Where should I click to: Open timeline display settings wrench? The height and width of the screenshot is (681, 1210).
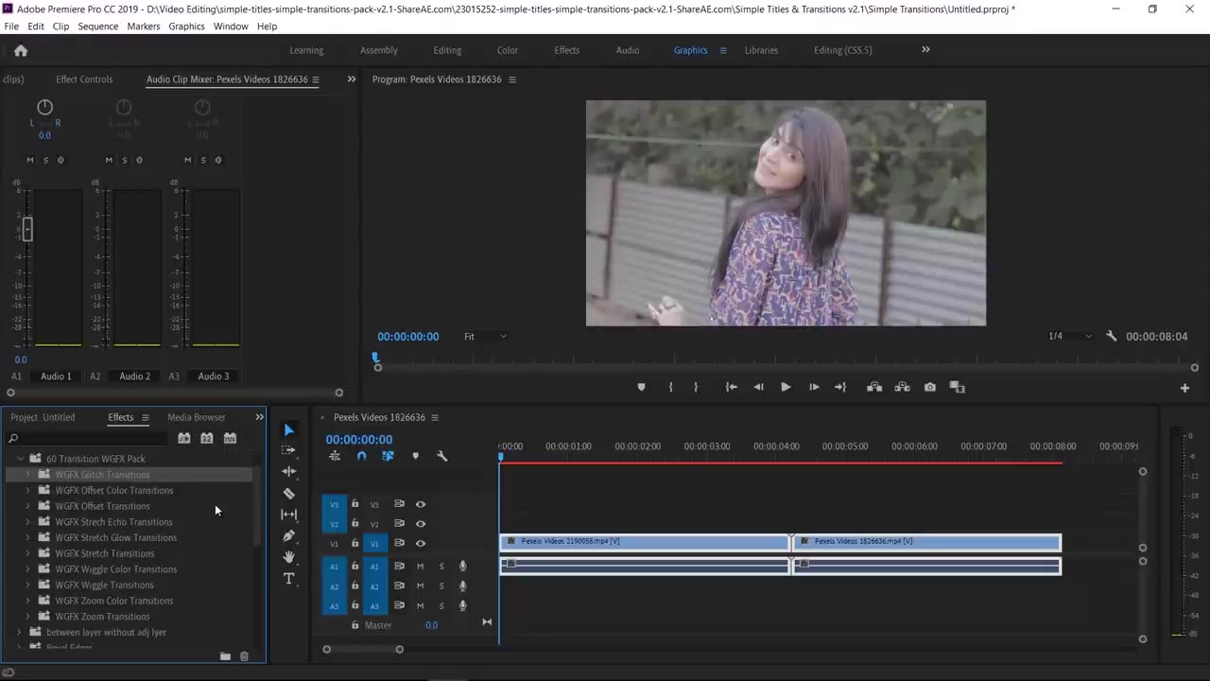[441, 456]
